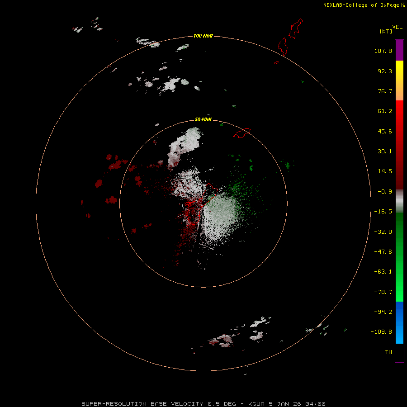407x407 pixels.
Task: Click the 61.2 velocity scale value
Action: click(x=385, y=111)
